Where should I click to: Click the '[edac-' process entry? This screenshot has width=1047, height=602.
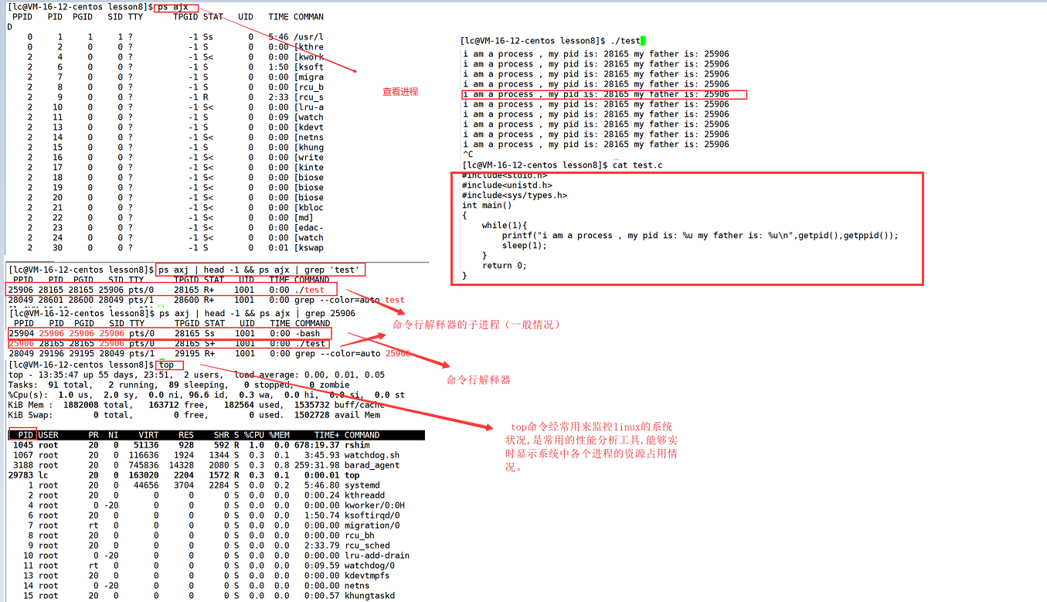[x=308, y=228]
